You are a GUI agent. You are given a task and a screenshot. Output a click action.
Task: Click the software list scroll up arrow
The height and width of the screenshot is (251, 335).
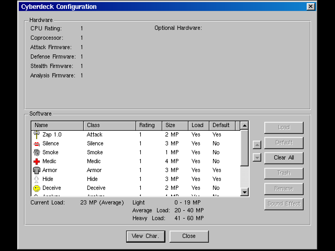(x=244, y=125)
